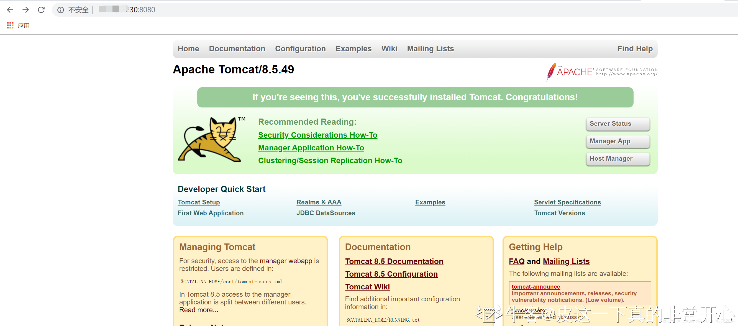Open the Documentation nav menu item

coord(237,49)
